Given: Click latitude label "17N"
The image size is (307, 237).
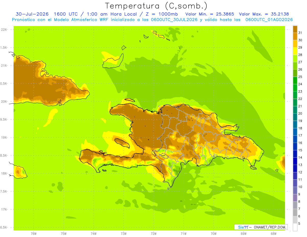Looking at the screenshot, I should [x=4, y=209].
